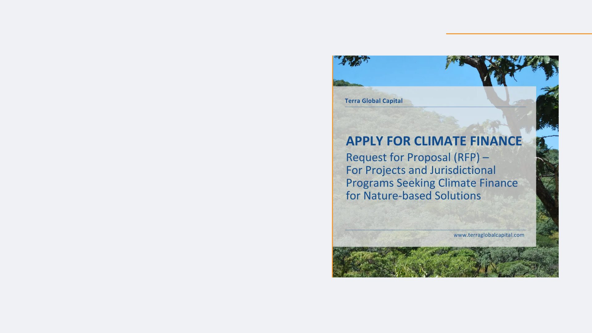Click the "Programs Seeking Climate Finance" text line
Screen dimensions: 592x333
pyautogui.click(x=432, y=183)
